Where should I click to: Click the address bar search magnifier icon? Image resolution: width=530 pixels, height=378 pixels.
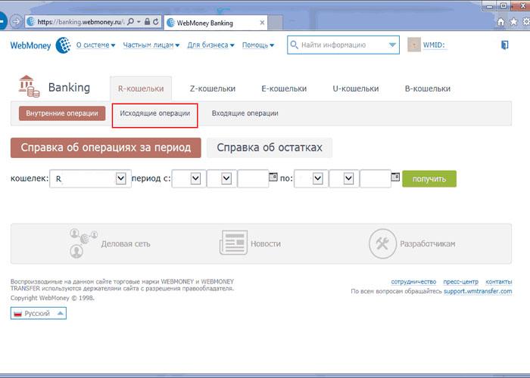pyautogui.click(x=130, y=22)
